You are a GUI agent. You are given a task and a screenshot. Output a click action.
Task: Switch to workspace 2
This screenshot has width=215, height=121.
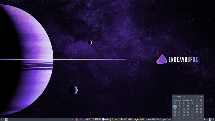(4, 119)
